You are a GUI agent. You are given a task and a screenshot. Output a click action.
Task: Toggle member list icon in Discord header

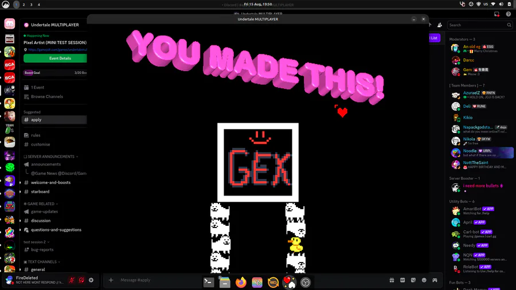440,25
